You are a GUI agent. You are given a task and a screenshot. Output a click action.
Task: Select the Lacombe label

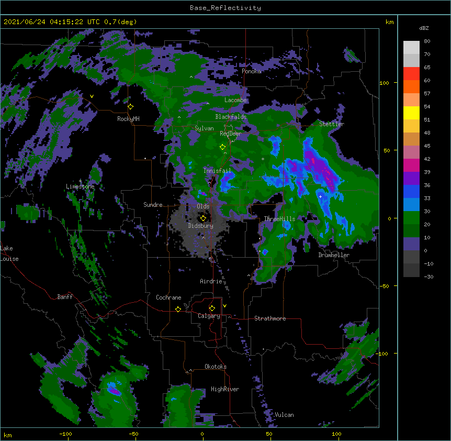click(x=235, y=100)
